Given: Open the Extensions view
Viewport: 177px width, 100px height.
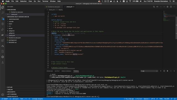Looking at the screenshot, I should pos(2,41).
